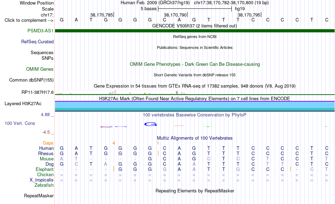Click the -4.5 PhyloP minimum value

(x=46, y=132)
